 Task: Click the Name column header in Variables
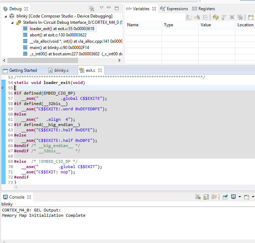point(143,25)
